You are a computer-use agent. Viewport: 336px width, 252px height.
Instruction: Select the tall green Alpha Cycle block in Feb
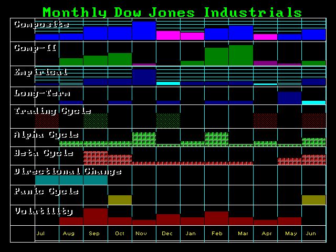click(216, 139)
